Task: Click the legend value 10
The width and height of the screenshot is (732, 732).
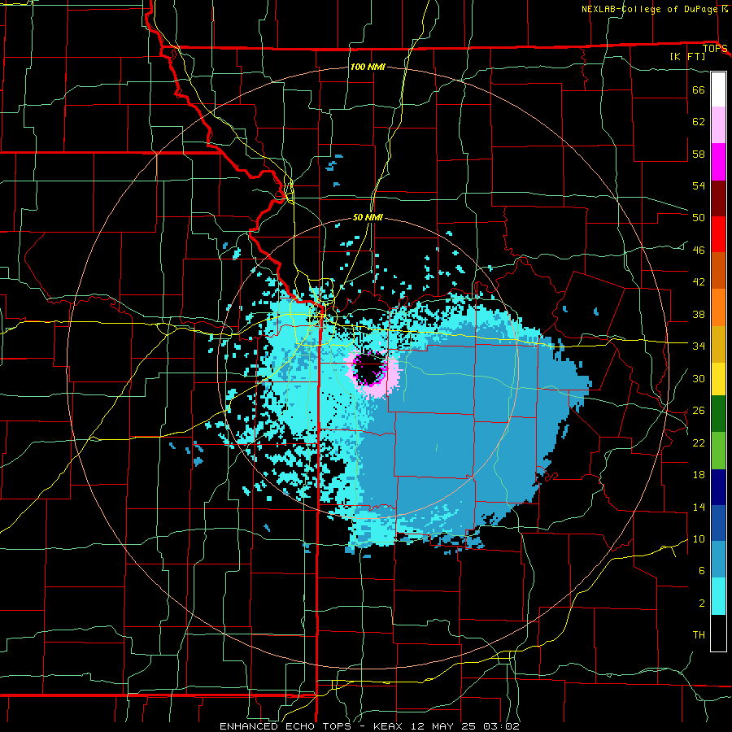Action: point(699,538)
